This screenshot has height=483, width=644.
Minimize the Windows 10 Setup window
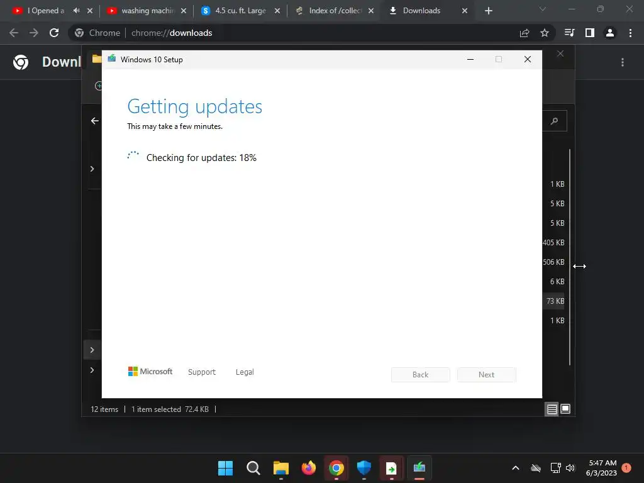tap(470, 60)
